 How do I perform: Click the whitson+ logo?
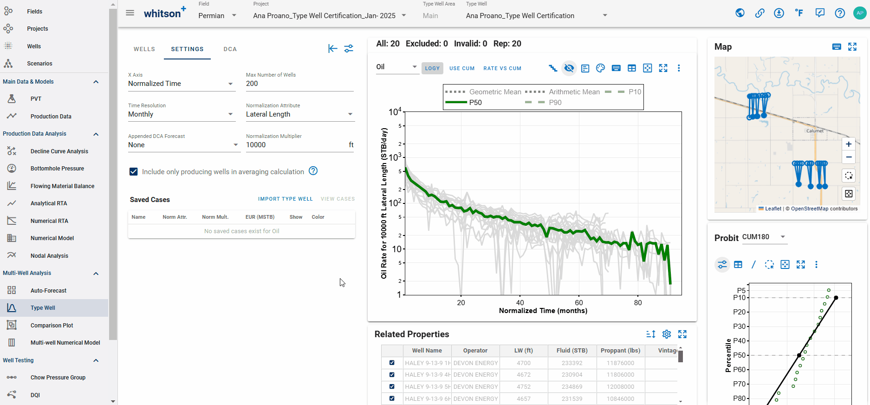165,13
